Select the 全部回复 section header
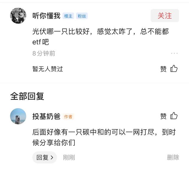This screenshot has height=169, width=189. [27, 96]
